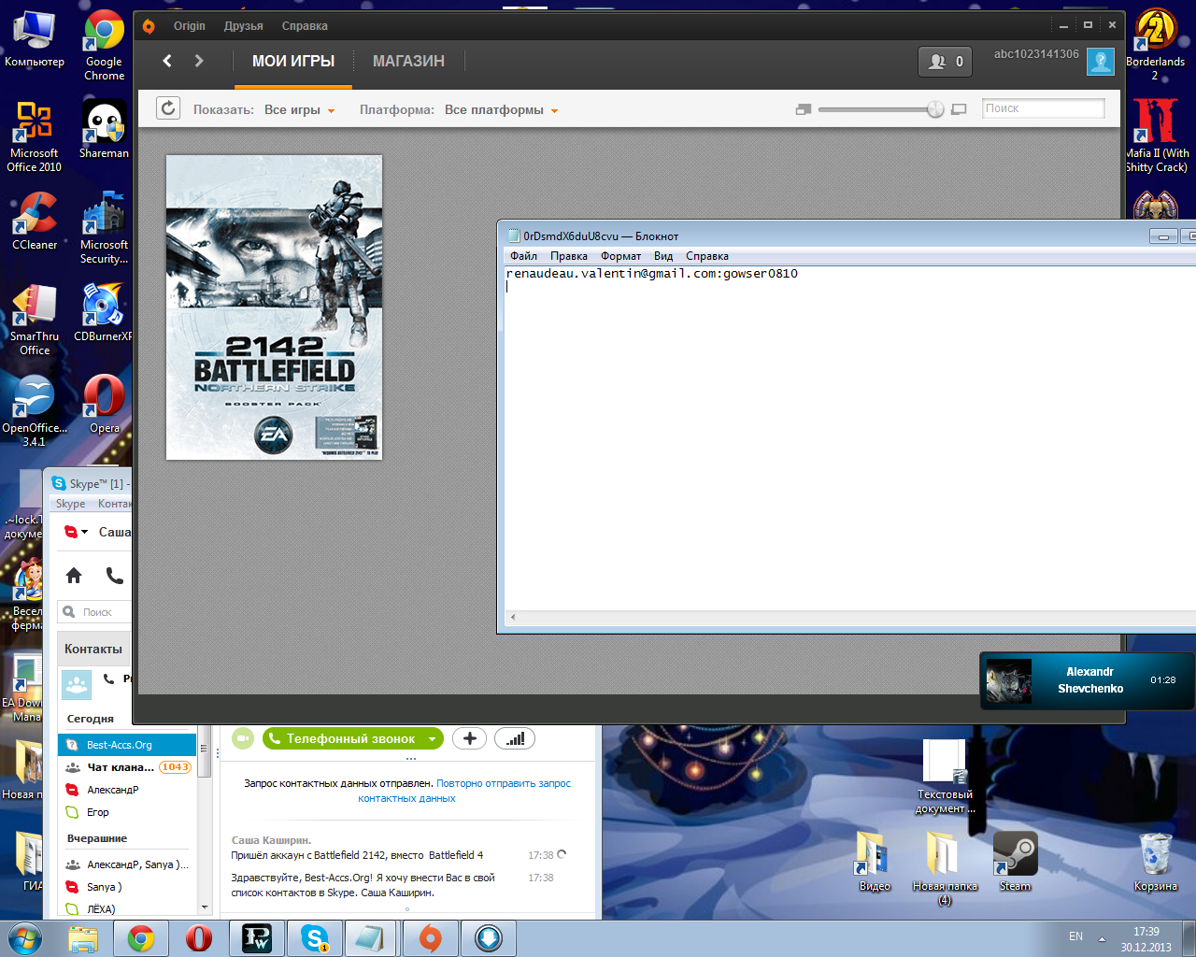Click the Skype taskbar icon
1196x957 pixels.
pyautogui.click(x=315, y=938)
